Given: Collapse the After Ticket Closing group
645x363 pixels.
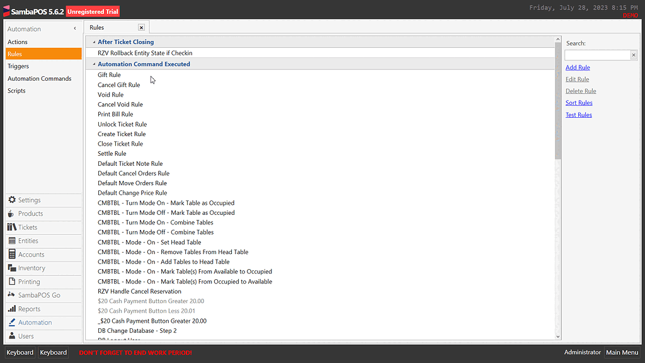Looking at the screenshot, I should pos(93,42).
